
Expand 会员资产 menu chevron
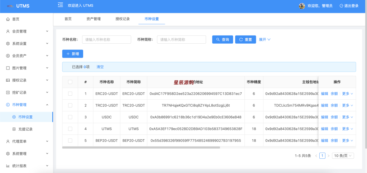pyautogui.click(x=47, y=56)
